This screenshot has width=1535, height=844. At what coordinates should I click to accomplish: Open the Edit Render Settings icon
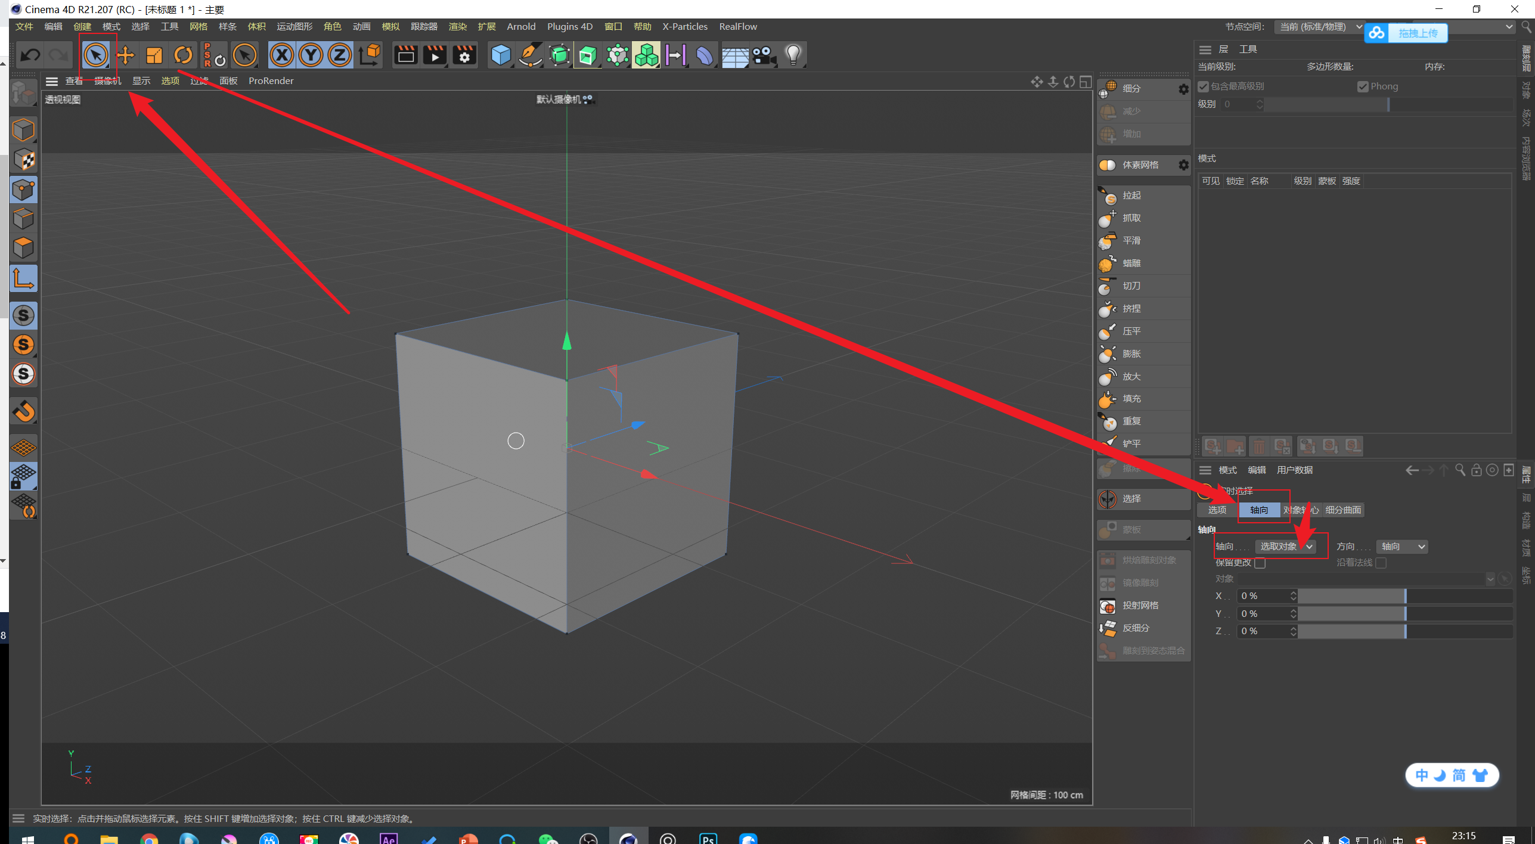click(x=464, y=55)
